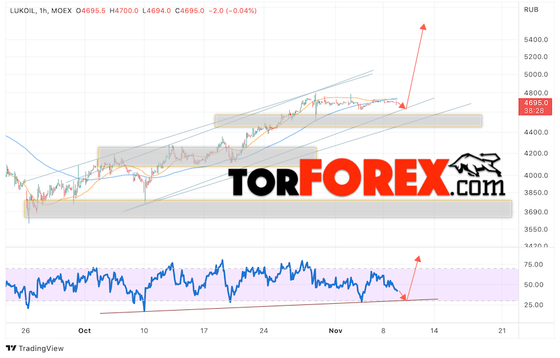This screenshot has height=358, width=560.
Task: Click the 3690.0 price axis label
Action: [x=536, y=212]
